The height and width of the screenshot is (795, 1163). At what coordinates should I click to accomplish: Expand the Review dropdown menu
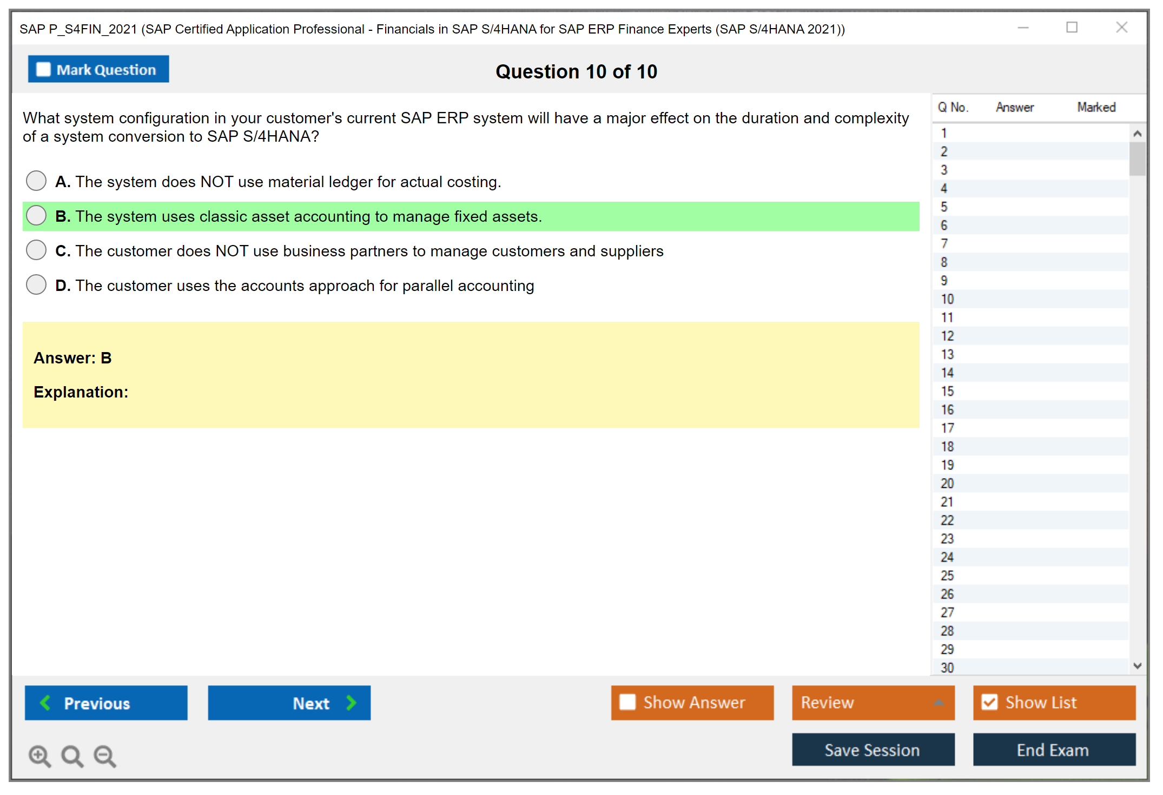939,703
